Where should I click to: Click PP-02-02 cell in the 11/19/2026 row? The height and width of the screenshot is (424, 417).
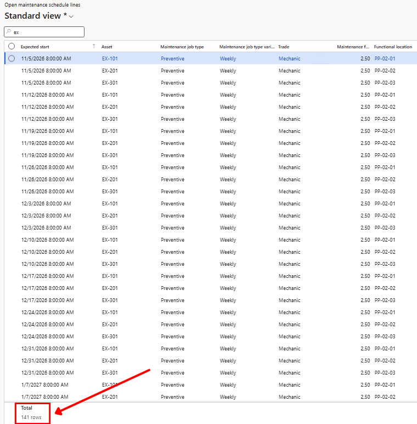(x=385, y=143)
